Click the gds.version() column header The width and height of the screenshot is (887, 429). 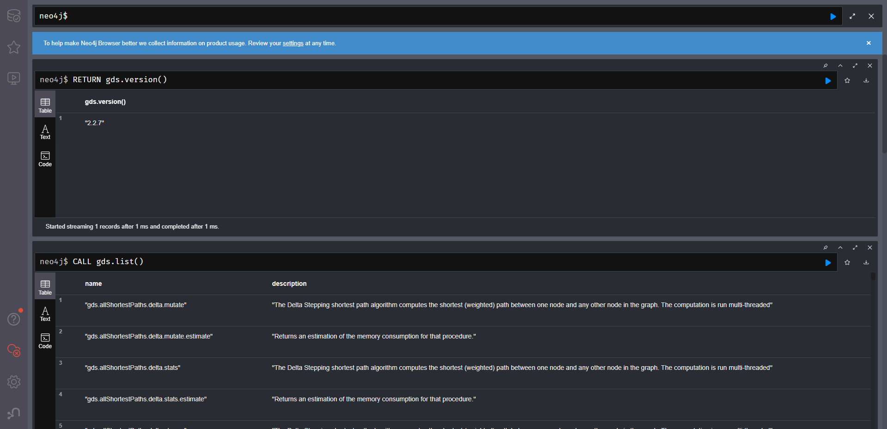105,102
